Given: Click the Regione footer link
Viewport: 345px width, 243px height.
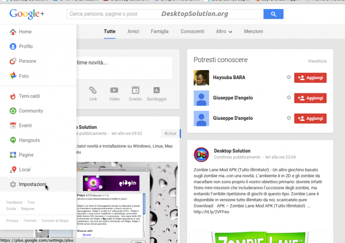Looking at the screenshot, I should pyautogui.click(x=27, y=209).
